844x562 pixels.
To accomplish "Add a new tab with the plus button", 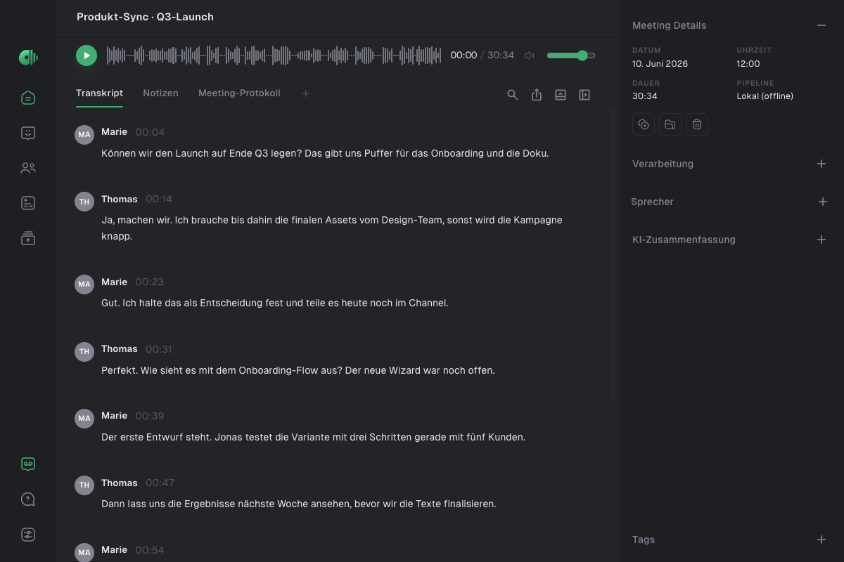I will [x=306, y=93].
